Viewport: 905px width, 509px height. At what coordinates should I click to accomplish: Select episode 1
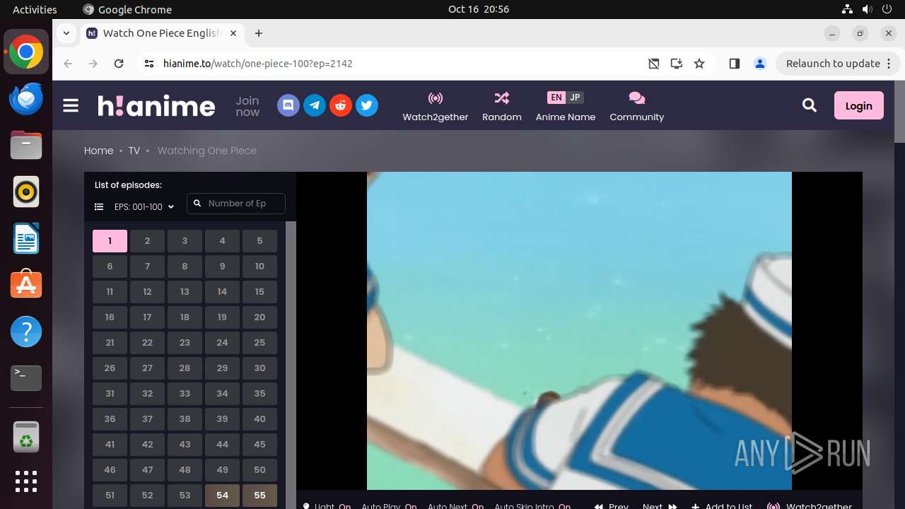[x=110, y=241]
